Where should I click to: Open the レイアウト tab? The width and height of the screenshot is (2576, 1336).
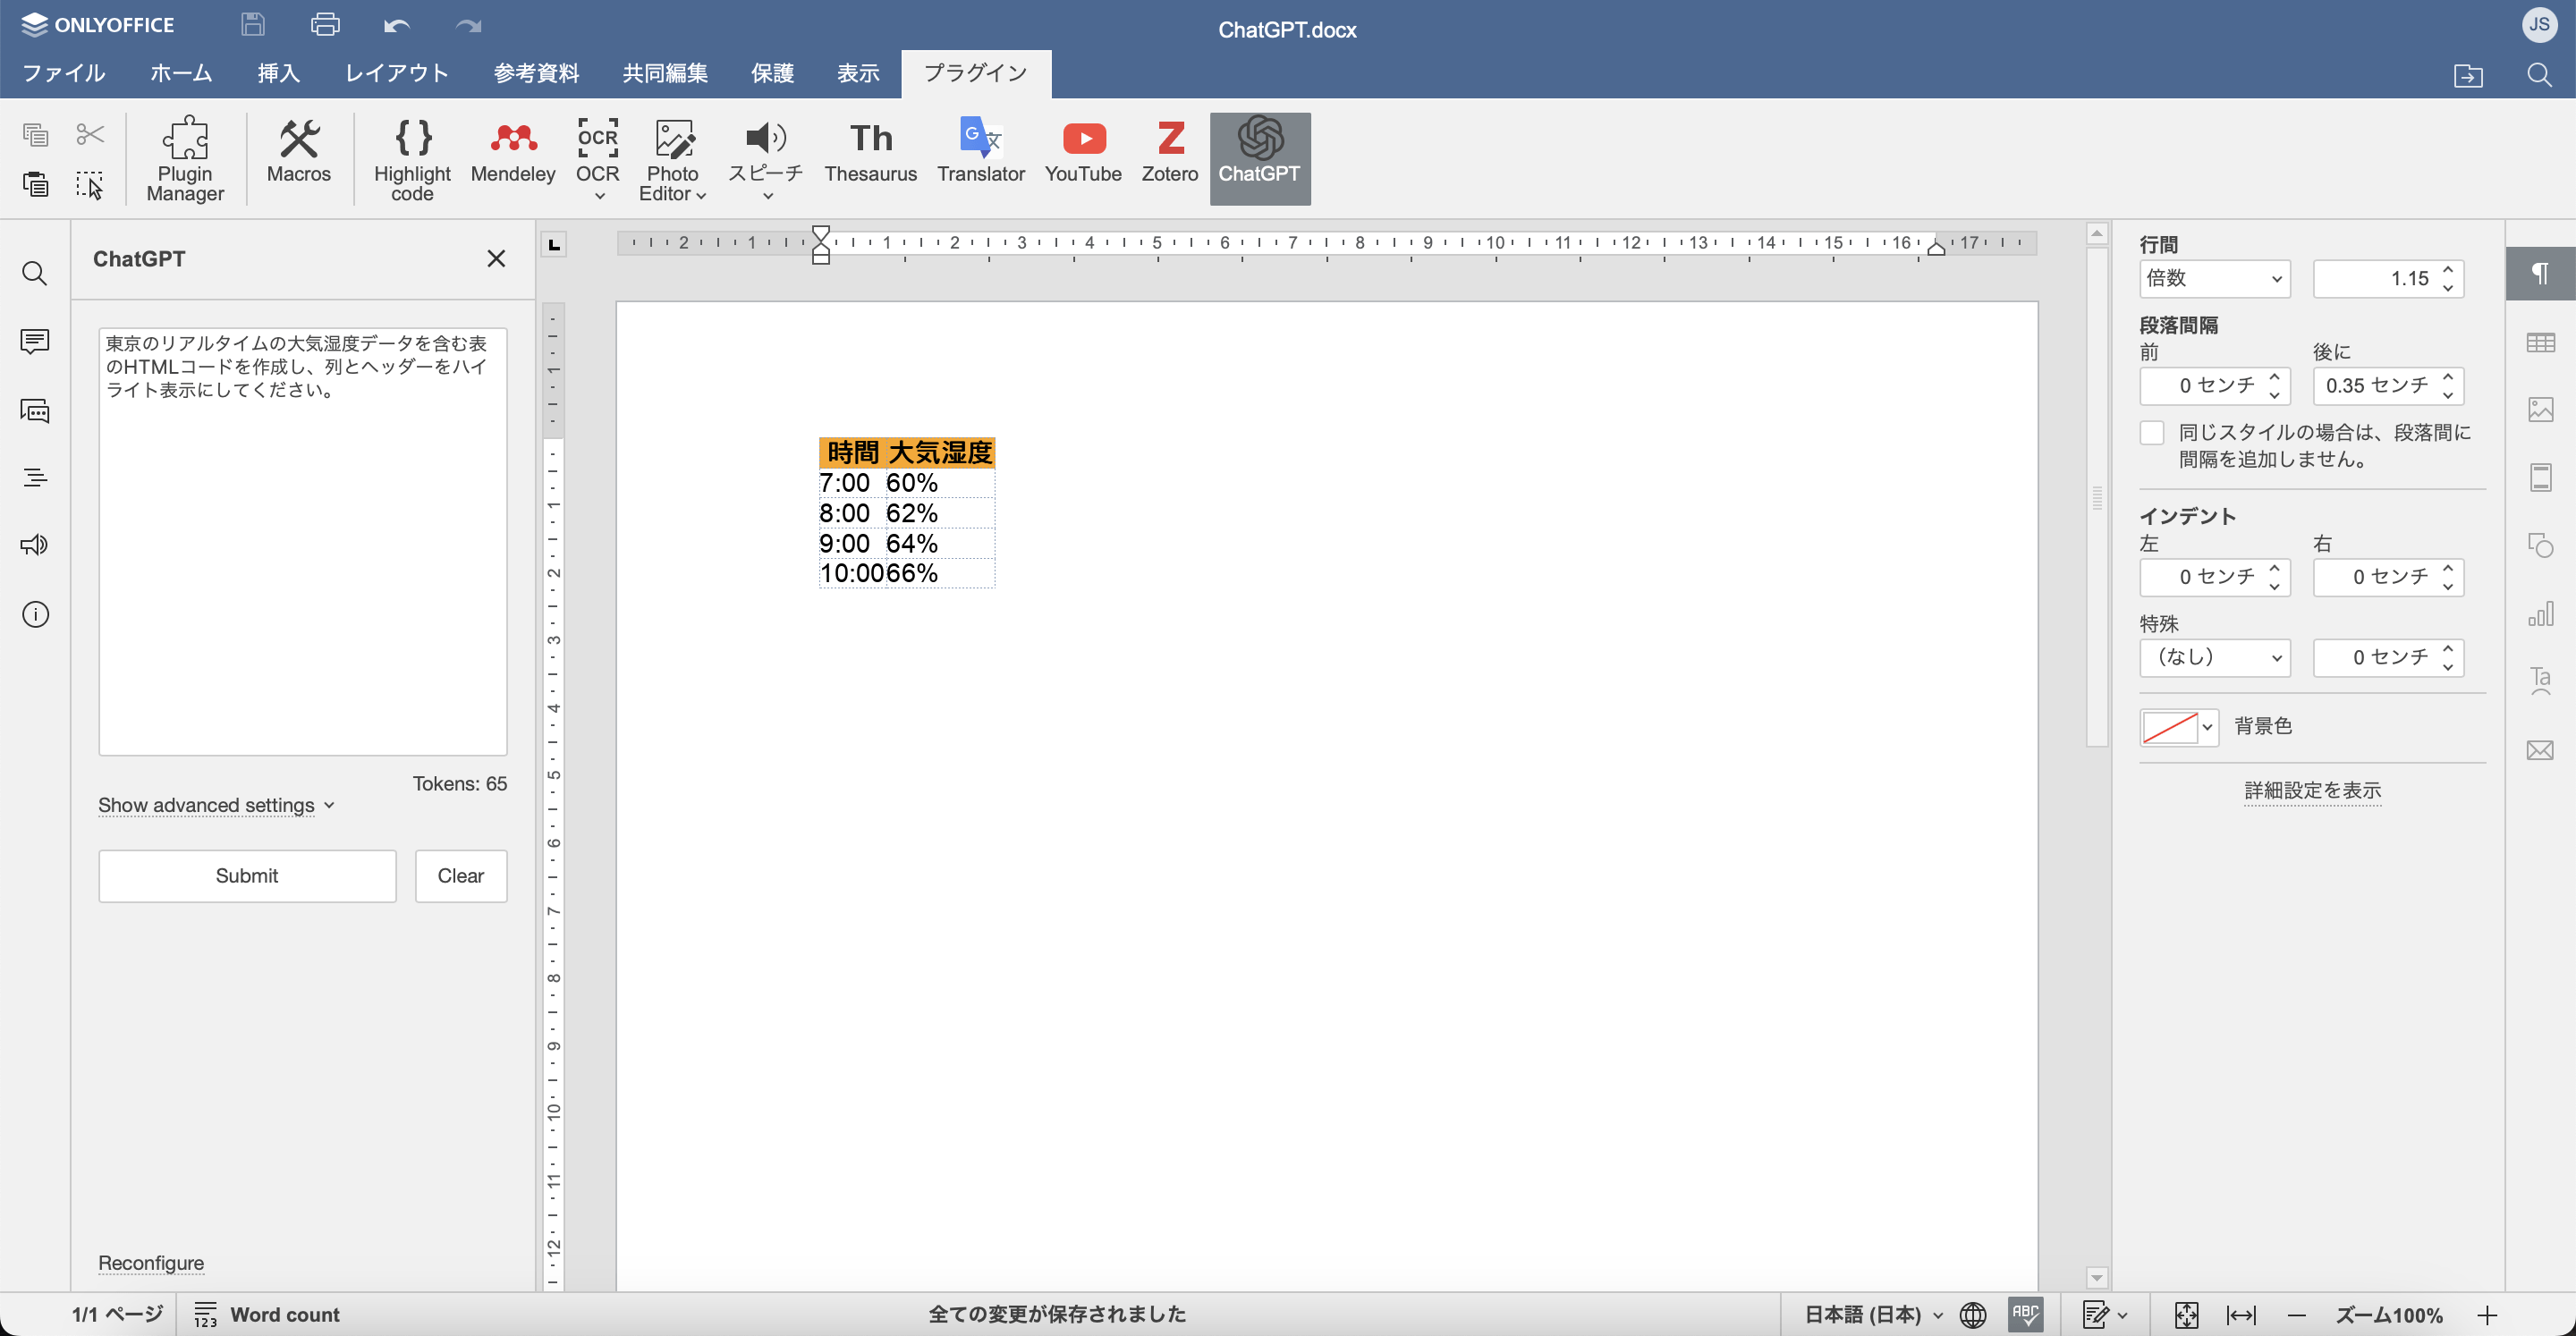point(396,73)
